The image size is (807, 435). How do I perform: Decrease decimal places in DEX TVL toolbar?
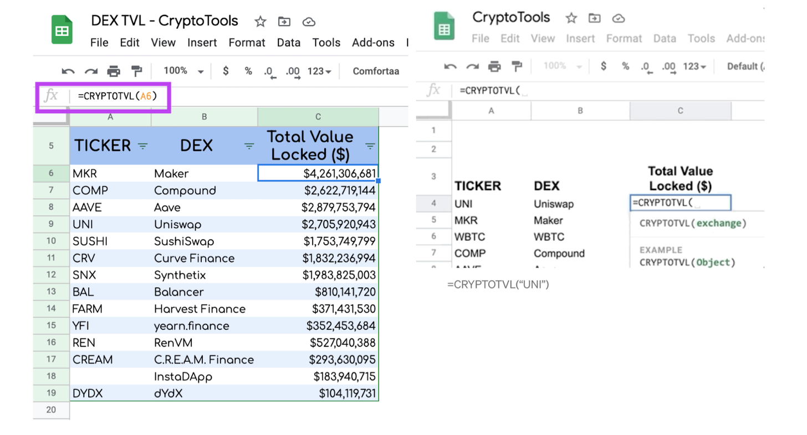(269, 72)
